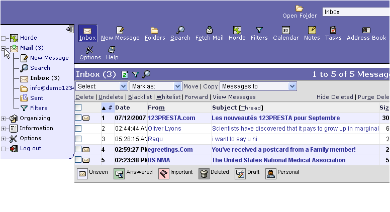This screenshot has height=212, width=390.
Task: Open the Select dropdown
Action: (x=101, y=86)
